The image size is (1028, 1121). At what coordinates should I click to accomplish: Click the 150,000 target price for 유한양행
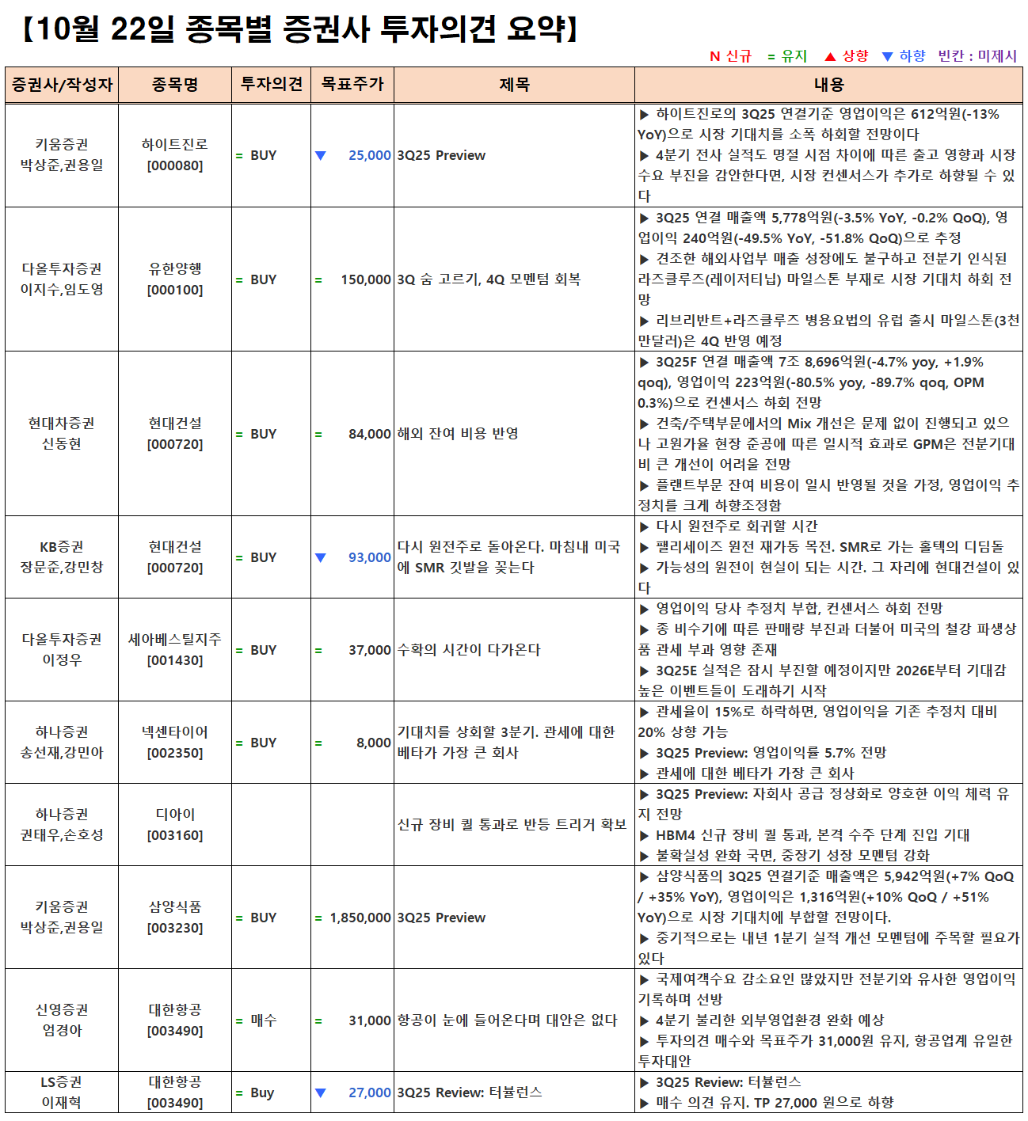[365, 279]
